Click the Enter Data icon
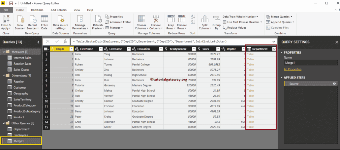The image size is (340, 150). click(x=44, y=19)
